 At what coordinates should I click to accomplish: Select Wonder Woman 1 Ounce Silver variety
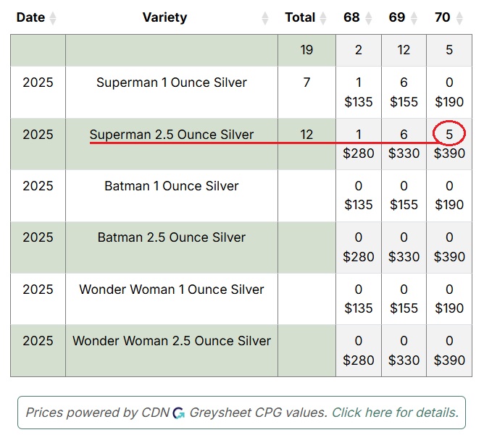click(172, 290)
